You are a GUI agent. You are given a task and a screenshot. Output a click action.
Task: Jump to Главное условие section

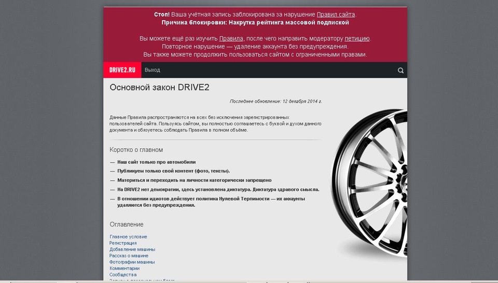point(128,237)
